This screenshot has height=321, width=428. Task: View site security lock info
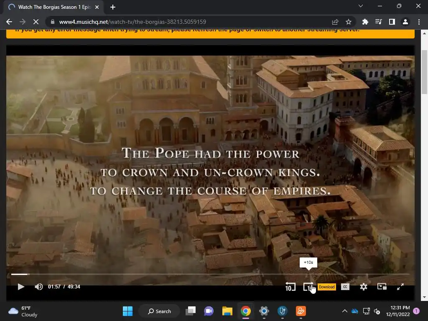[x=53, y=22]
